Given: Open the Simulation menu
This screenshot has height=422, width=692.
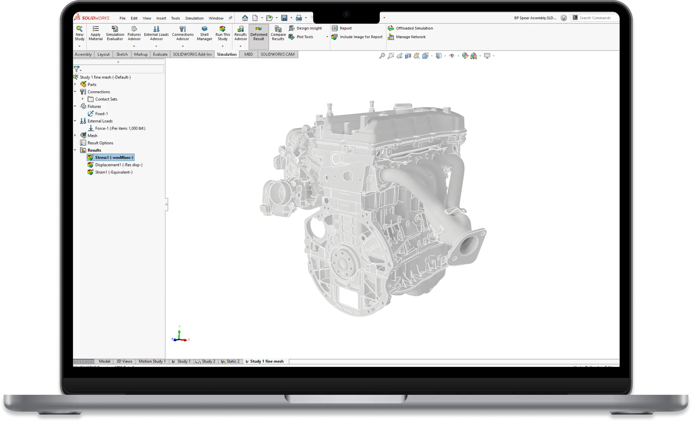Looking at the screenshot, I should point(194,18).
